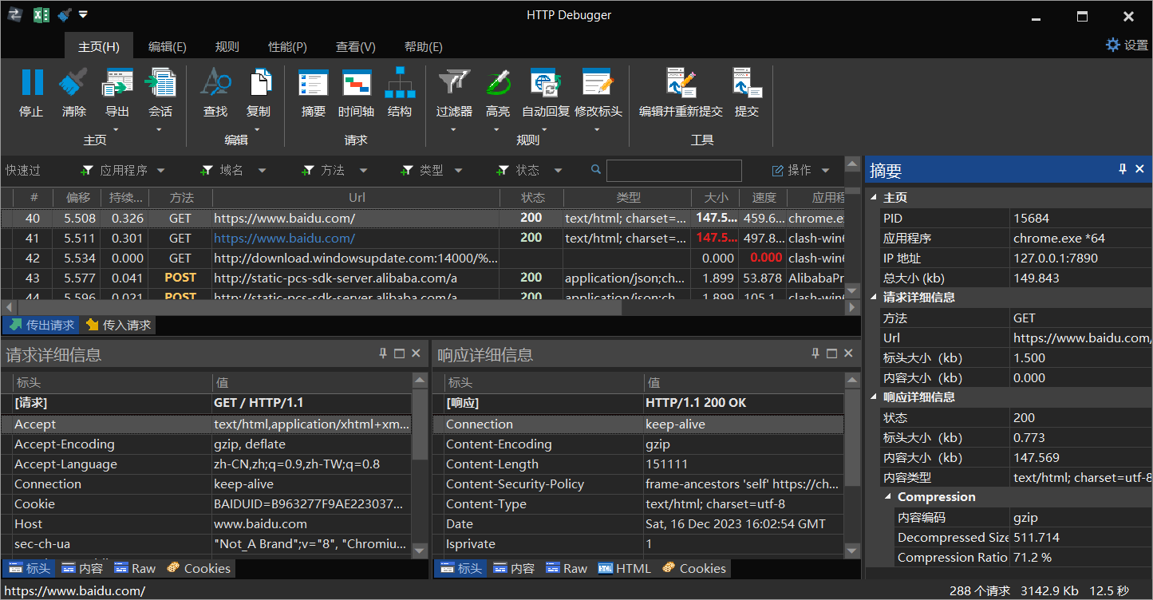
Task: Toggle the pin on 响应详细信息 panel
Action: pyautogui.click(x=815, y=352)
